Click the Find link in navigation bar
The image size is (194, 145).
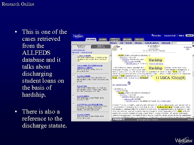121,43
